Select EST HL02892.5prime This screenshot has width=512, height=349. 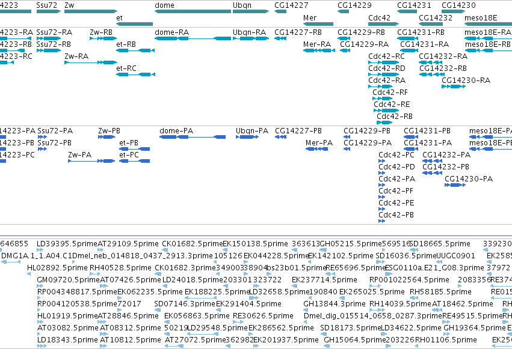[29, 274]
